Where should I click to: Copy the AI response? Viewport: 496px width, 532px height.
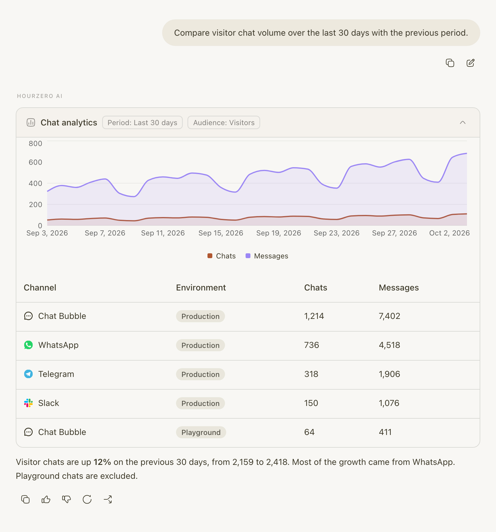click(25, 499)
